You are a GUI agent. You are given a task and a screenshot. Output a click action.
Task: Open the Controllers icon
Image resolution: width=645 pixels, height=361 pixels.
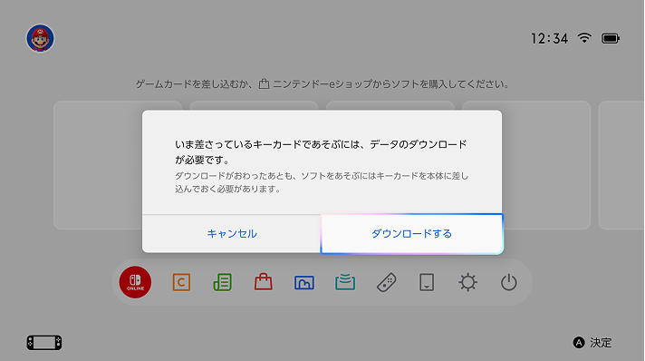coord(386,282)
